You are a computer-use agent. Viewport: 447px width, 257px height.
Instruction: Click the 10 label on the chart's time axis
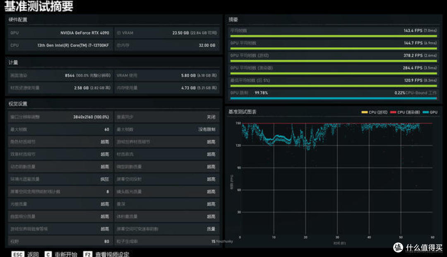pyautogui.click(x=274, y=237)
